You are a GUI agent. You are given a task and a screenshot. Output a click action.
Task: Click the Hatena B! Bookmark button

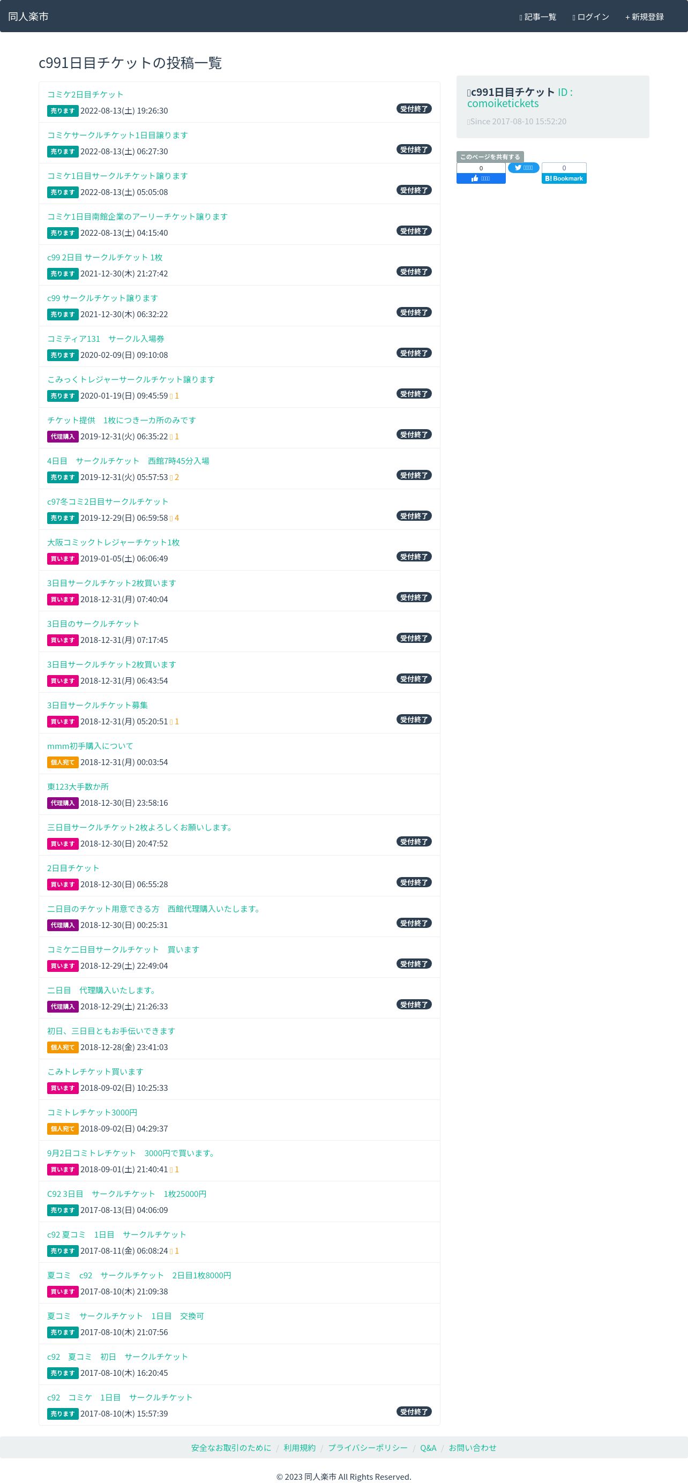click(x=564, y=178)
